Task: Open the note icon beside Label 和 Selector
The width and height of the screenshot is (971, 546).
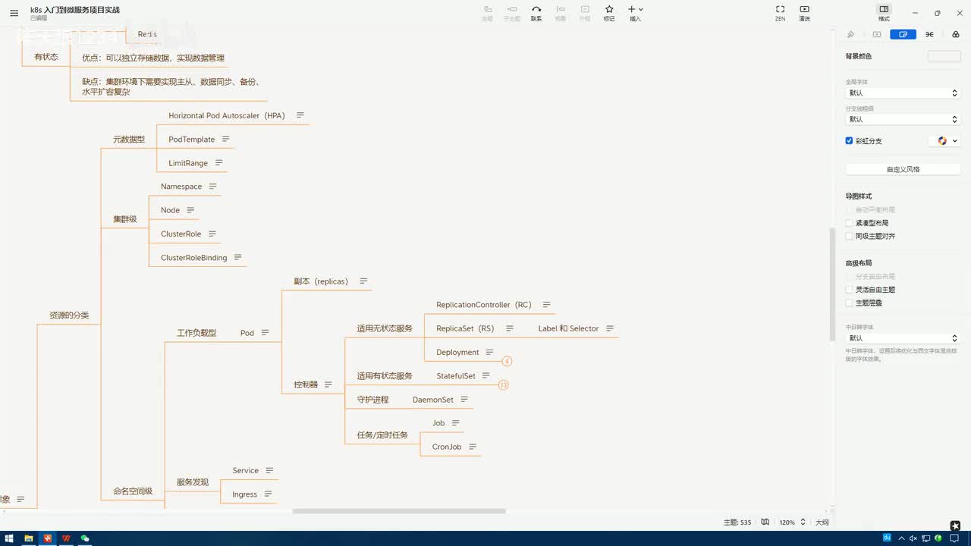Action: coord(610,328)
